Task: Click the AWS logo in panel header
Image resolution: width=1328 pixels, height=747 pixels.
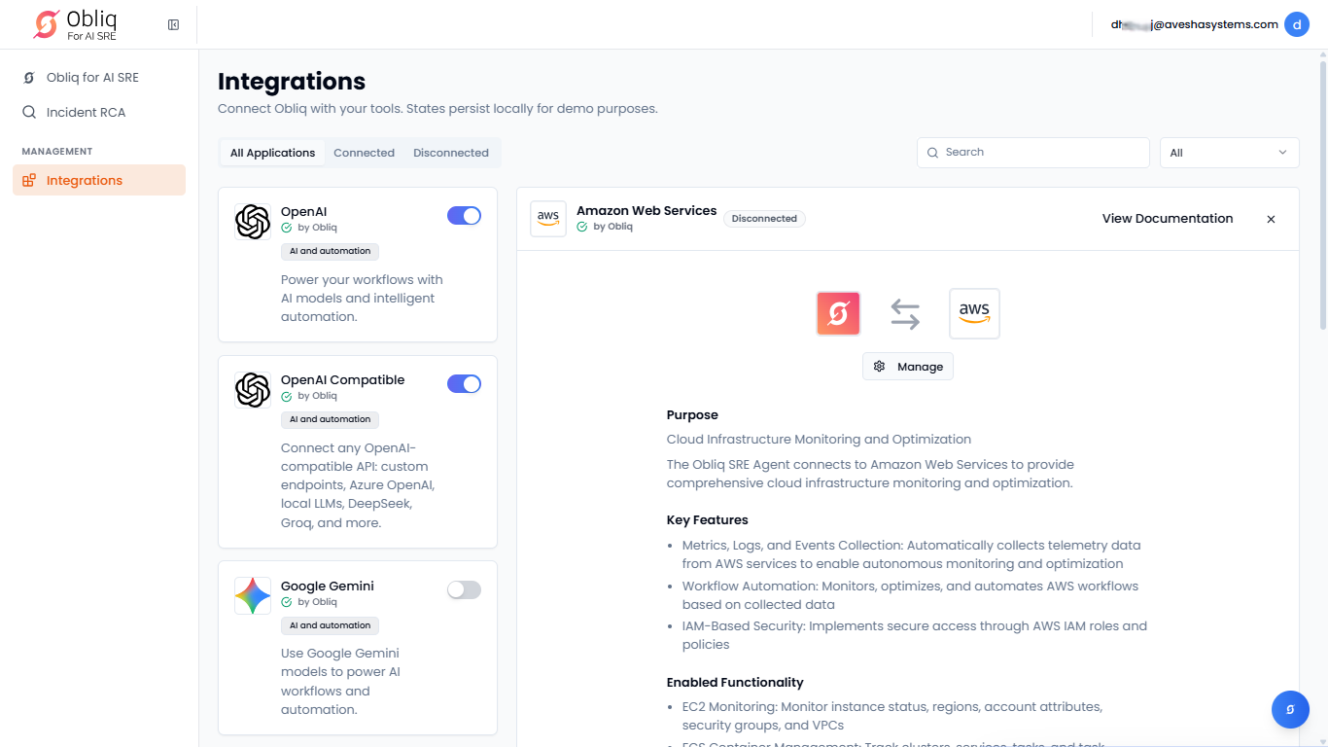Action: [548, 219]
